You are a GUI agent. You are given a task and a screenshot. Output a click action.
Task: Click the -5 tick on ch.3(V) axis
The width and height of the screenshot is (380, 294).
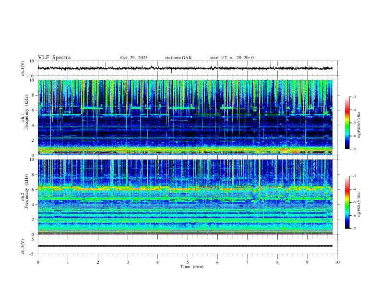[x=33, y=254]
